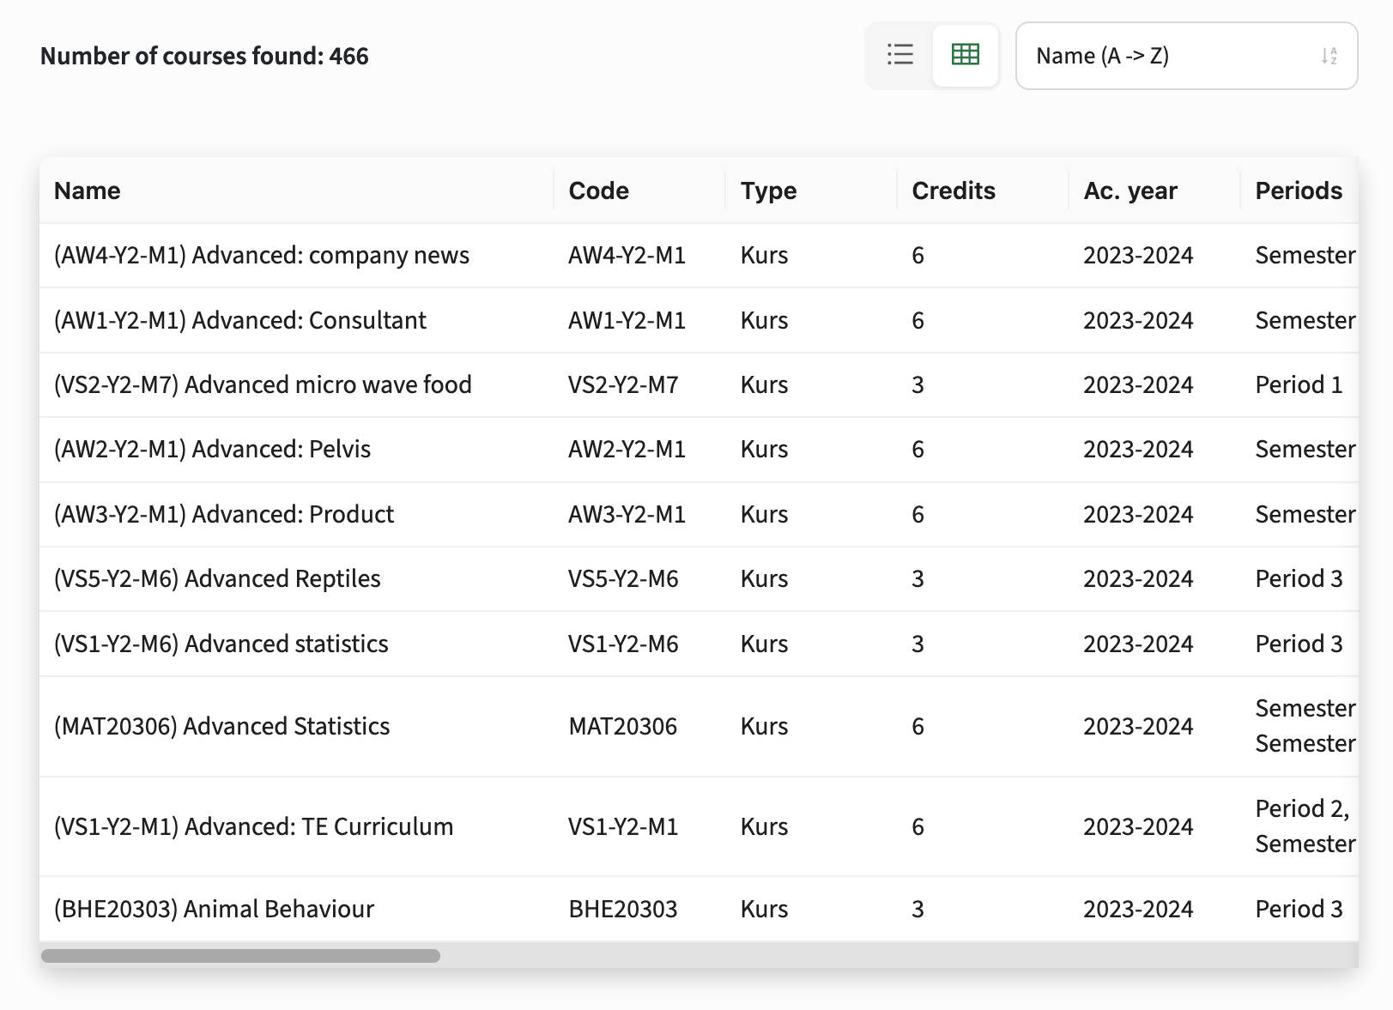
Task: Select code cell MAT20306
Action: click(623, 727)
